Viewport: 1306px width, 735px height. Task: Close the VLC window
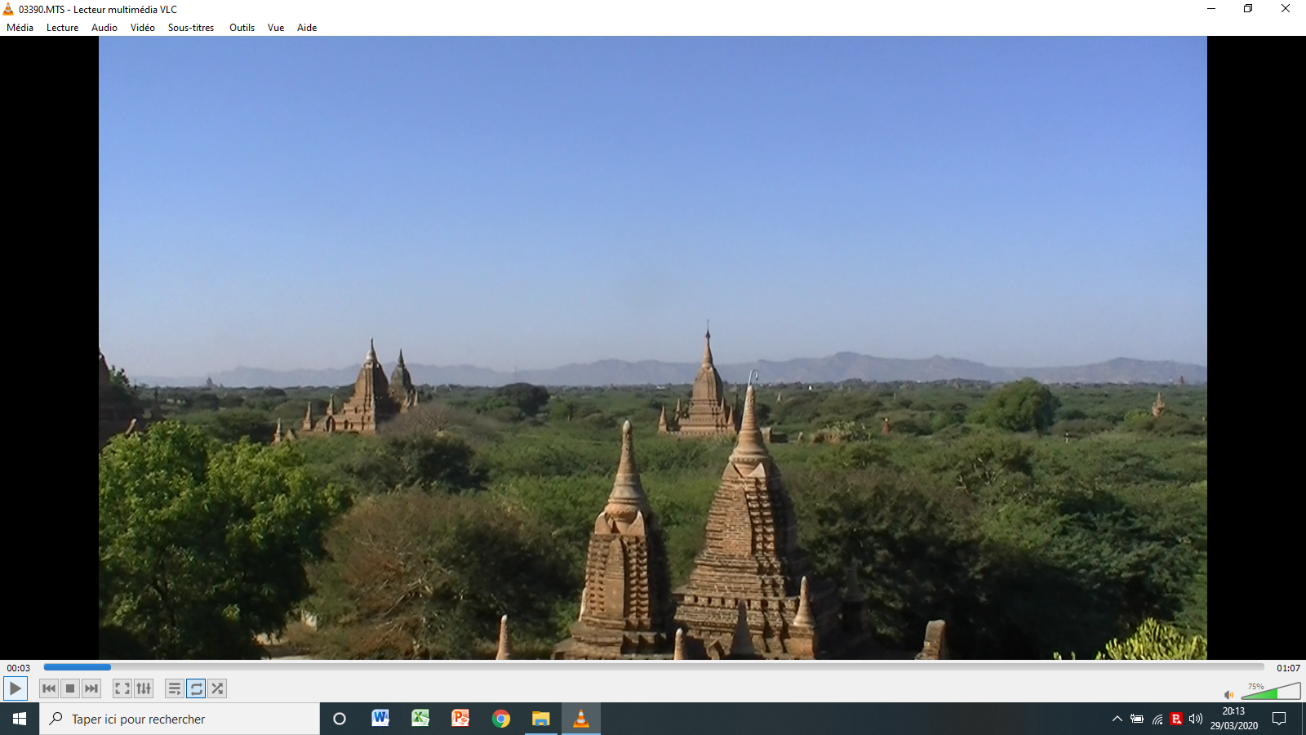[x=1286, y=9]
